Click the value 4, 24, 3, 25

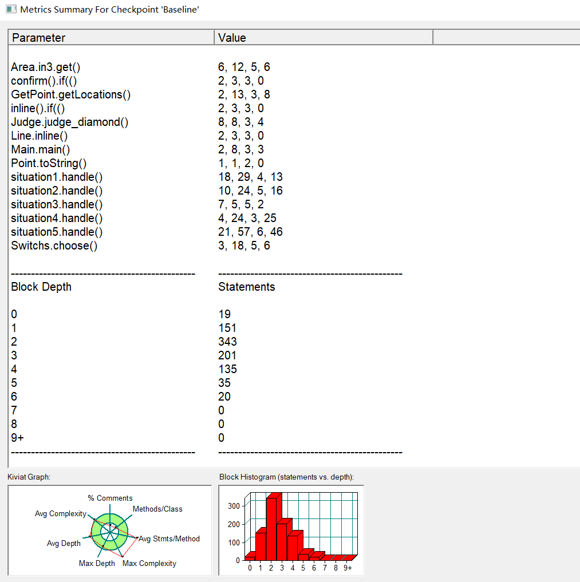[247, 218]
